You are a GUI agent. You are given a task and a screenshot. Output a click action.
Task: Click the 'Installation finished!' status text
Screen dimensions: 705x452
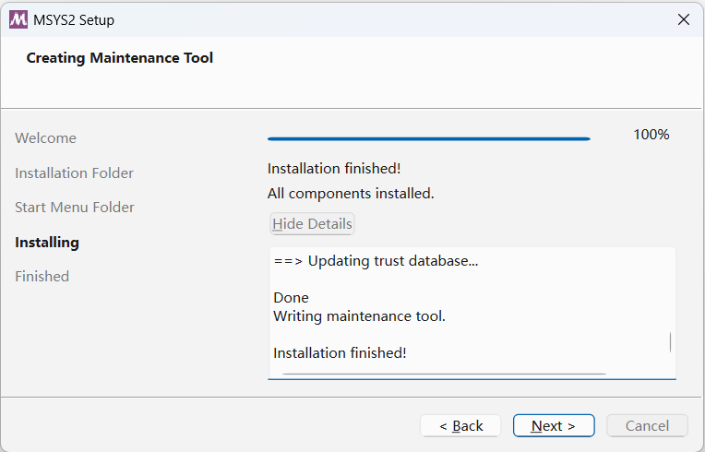(334, 169)
